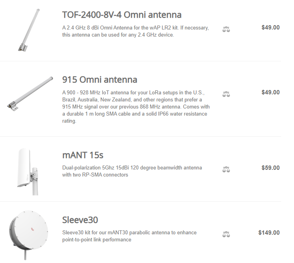
Task: Click the $59.00 price of mANT 15s
Action: point(270,168)
